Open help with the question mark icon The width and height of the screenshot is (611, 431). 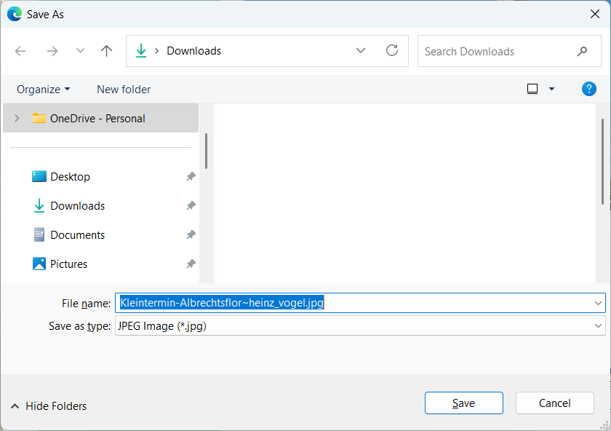588,89
